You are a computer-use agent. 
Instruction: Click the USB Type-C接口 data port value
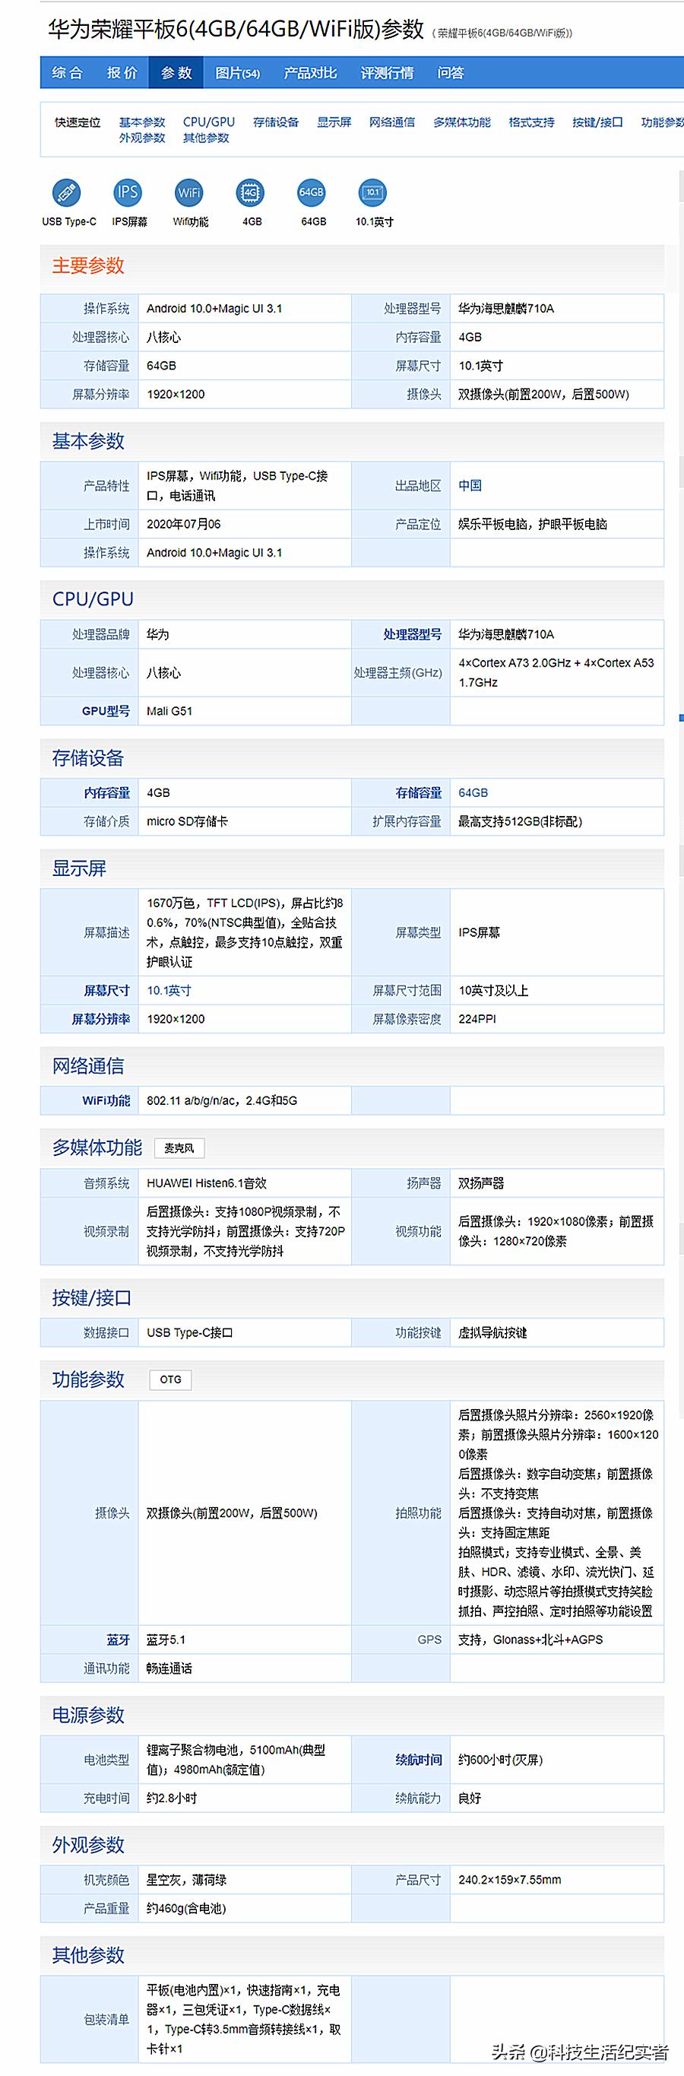(x=190, y=1333)
